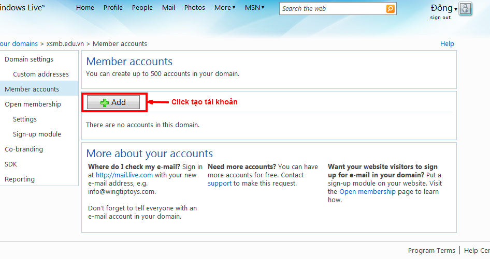Open the Đông account name dropdown
The image size is (490, 259).
(x=444, y=8)
